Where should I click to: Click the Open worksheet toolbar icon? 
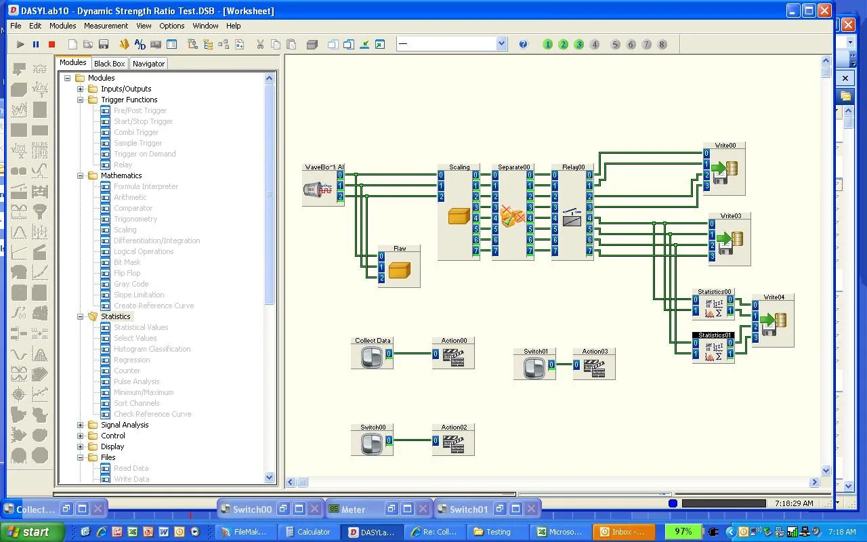click(x=88, y=45)
